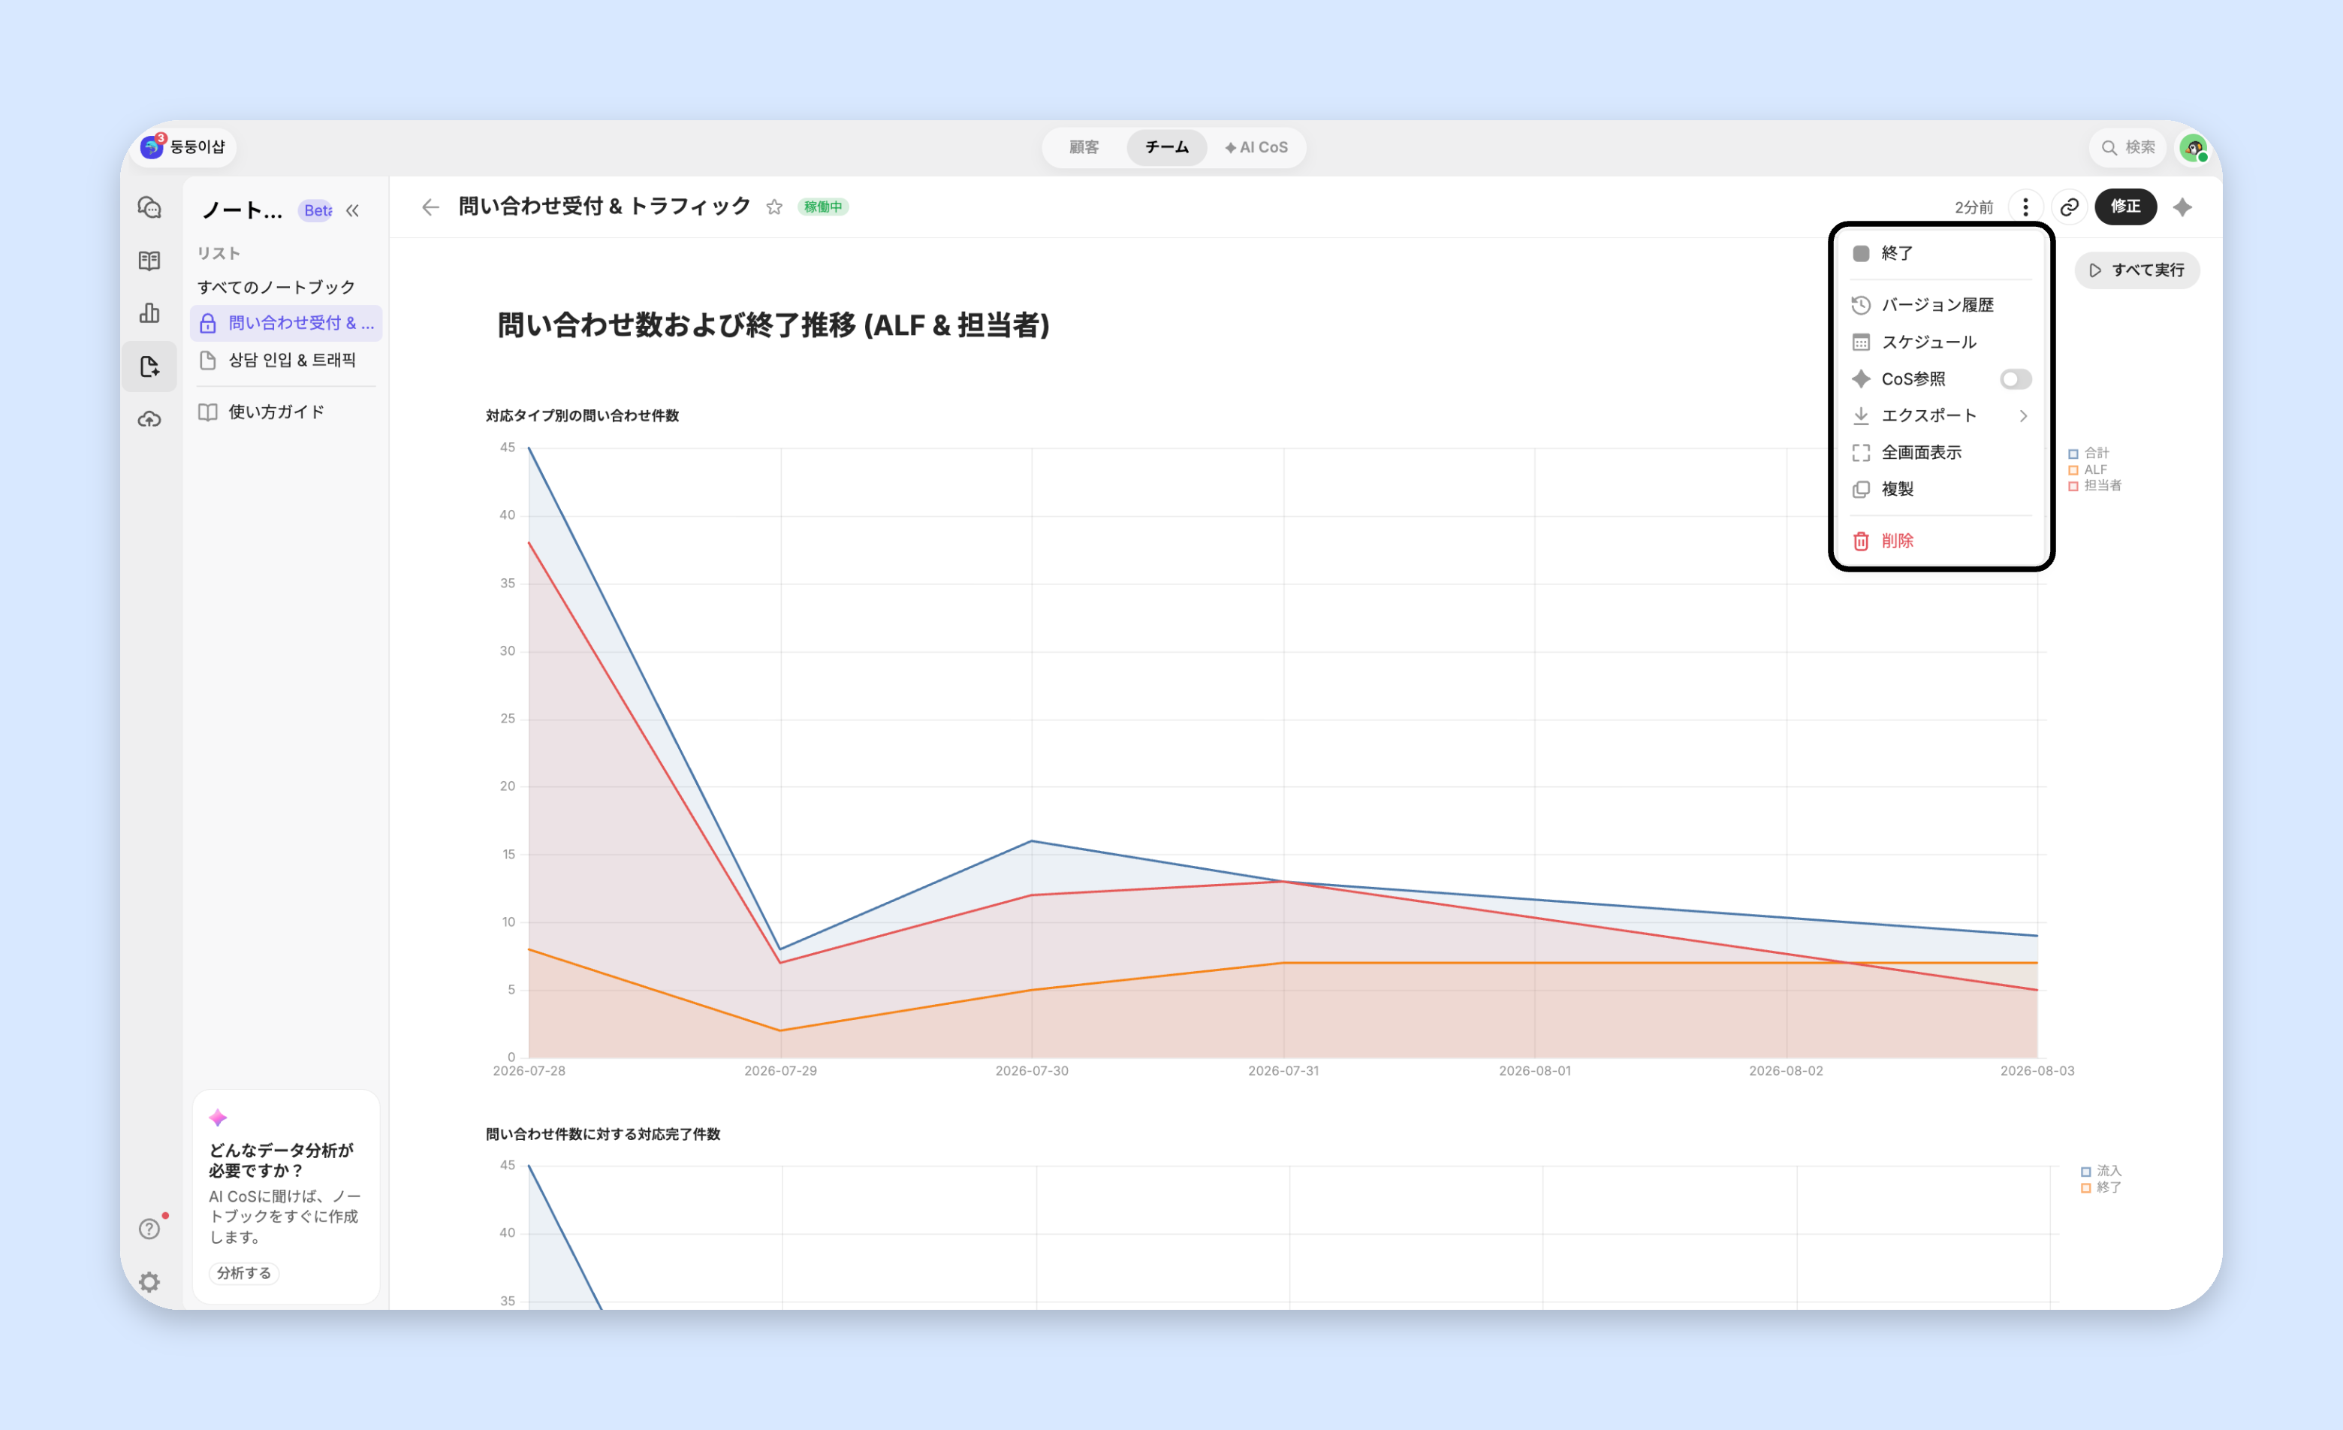2343x1430 pixels.
Task: Go back with the left arrow
Action: (430, 207)
